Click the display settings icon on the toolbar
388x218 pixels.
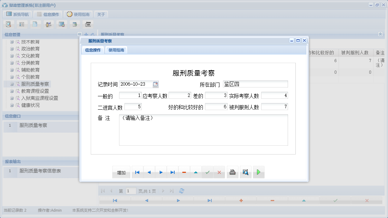point(61,24)
